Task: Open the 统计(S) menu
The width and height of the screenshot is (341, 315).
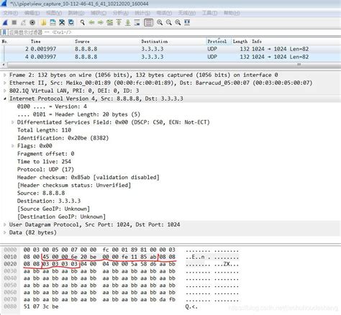Action: tap(142, 13)
